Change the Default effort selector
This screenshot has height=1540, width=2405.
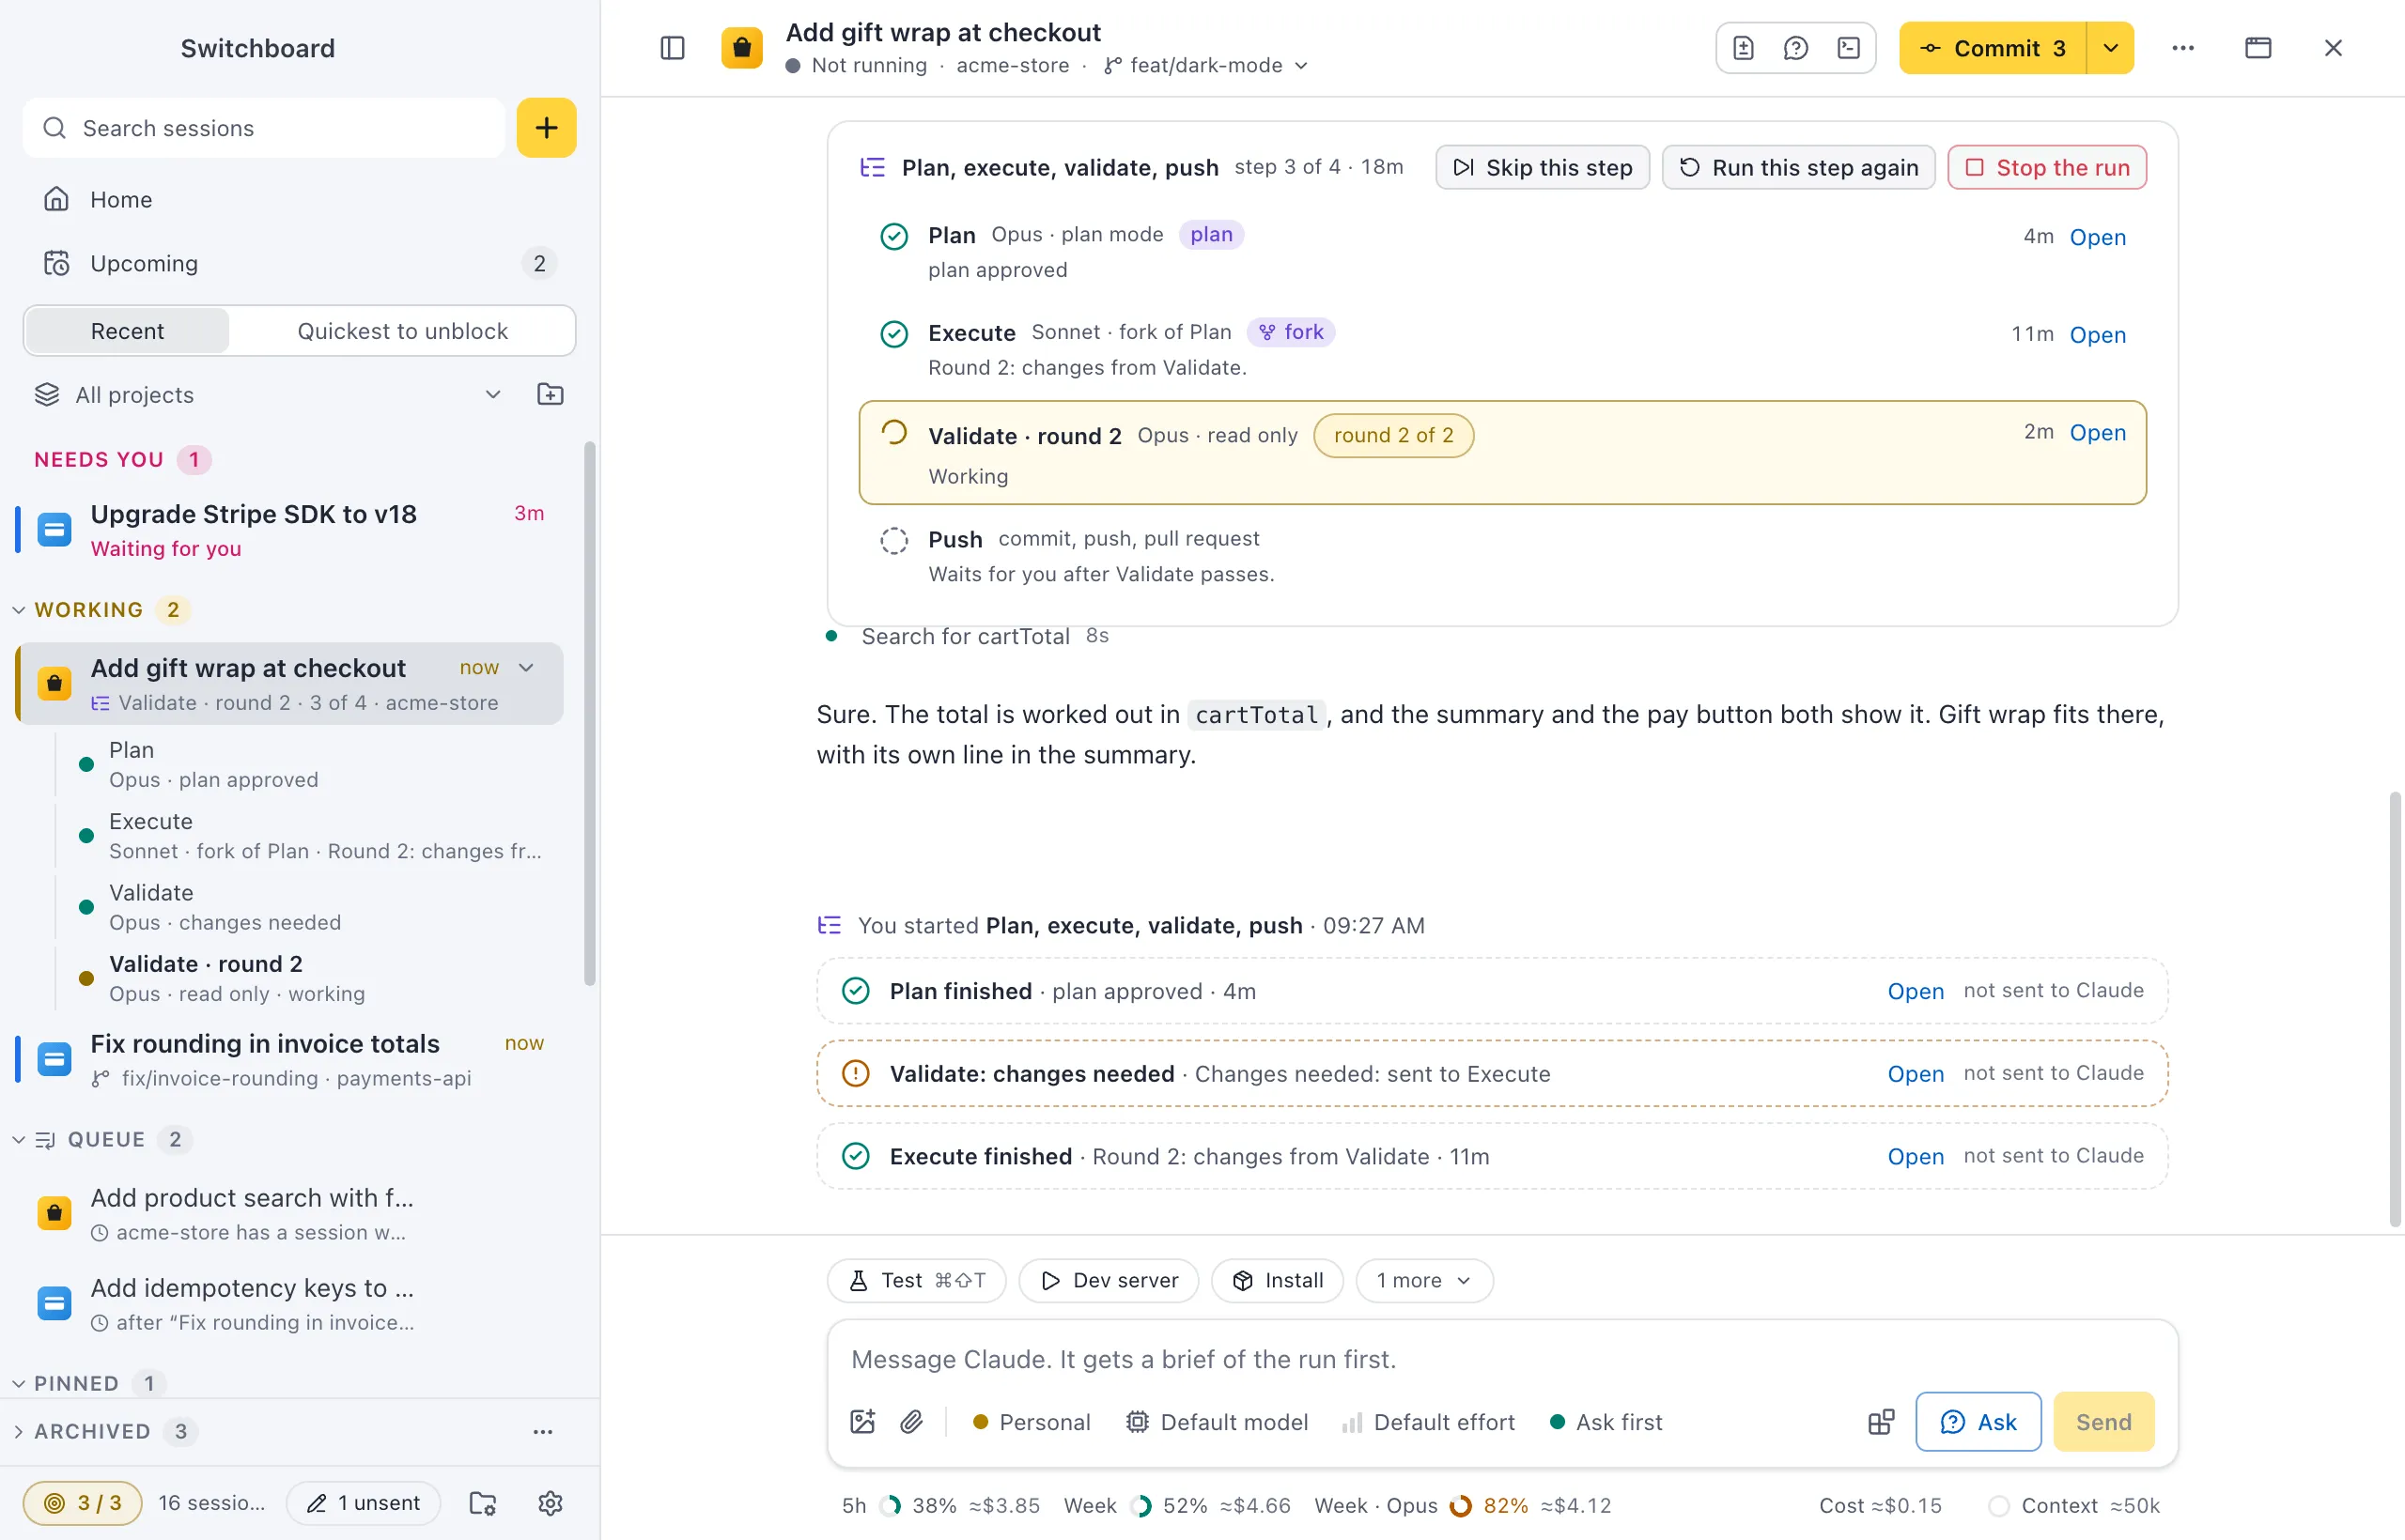[1429, 1421]
